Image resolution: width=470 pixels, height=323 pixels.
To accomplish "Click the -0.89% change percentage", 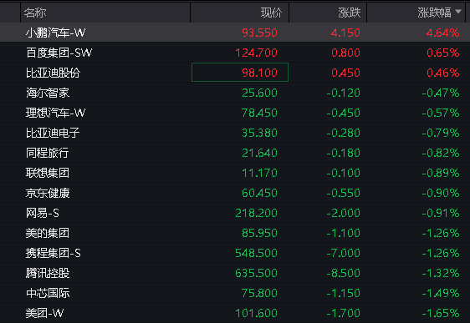I will [441, 173].
